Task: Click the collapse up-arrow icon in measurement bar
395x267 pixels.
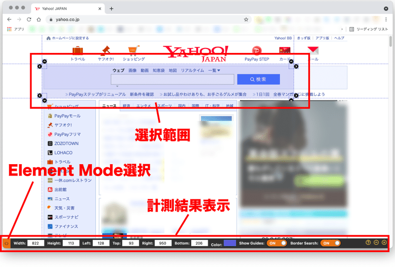Action: 376,242
